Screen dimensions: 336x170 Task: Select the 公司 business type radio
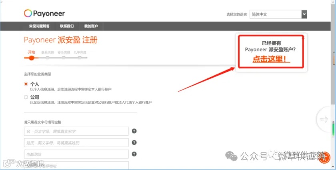[26, 97]
